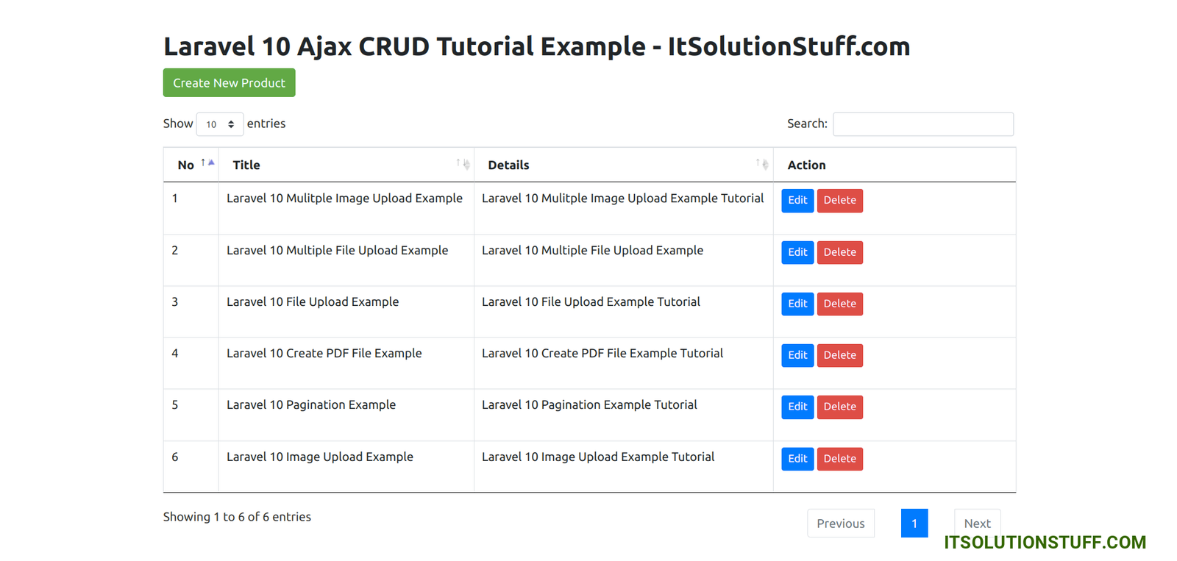
Task: Click the Create New Product button
Action: tap(229, 83)
